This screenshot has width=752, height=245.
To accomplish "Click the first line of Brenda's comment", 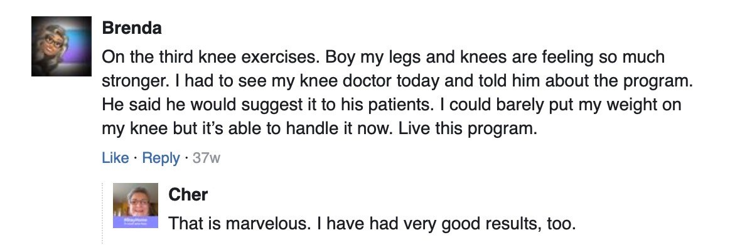I will (x=383, y=58).
